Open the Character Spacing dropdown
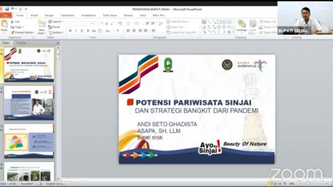The image size is (333, 187). tap(100, 31)
